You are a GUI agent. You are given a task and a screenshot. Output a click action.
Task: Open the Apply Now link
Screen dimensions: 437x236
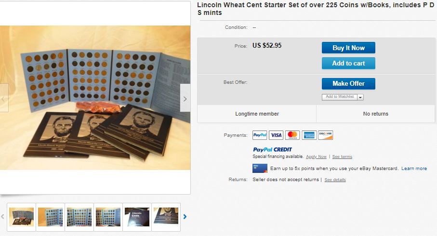[x=316, y=157]
